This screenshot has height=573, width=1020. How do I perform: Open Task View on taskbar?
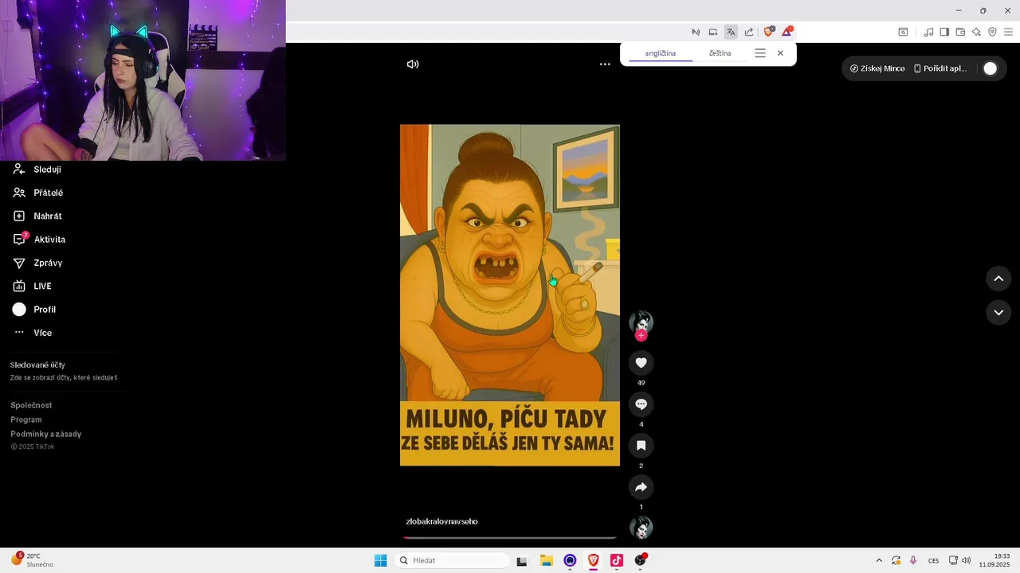(x=522, y=560)
